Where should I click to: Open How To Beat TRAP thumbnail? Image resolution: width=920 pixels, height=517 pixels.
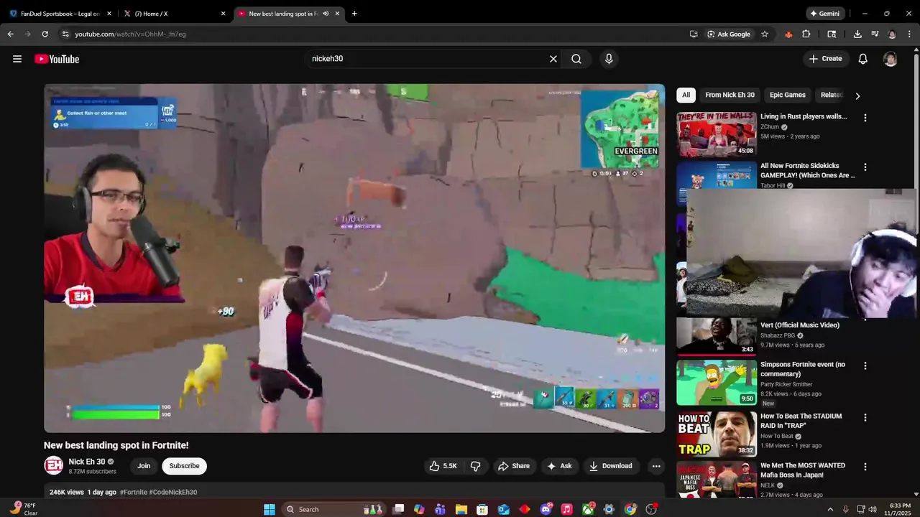717,434
